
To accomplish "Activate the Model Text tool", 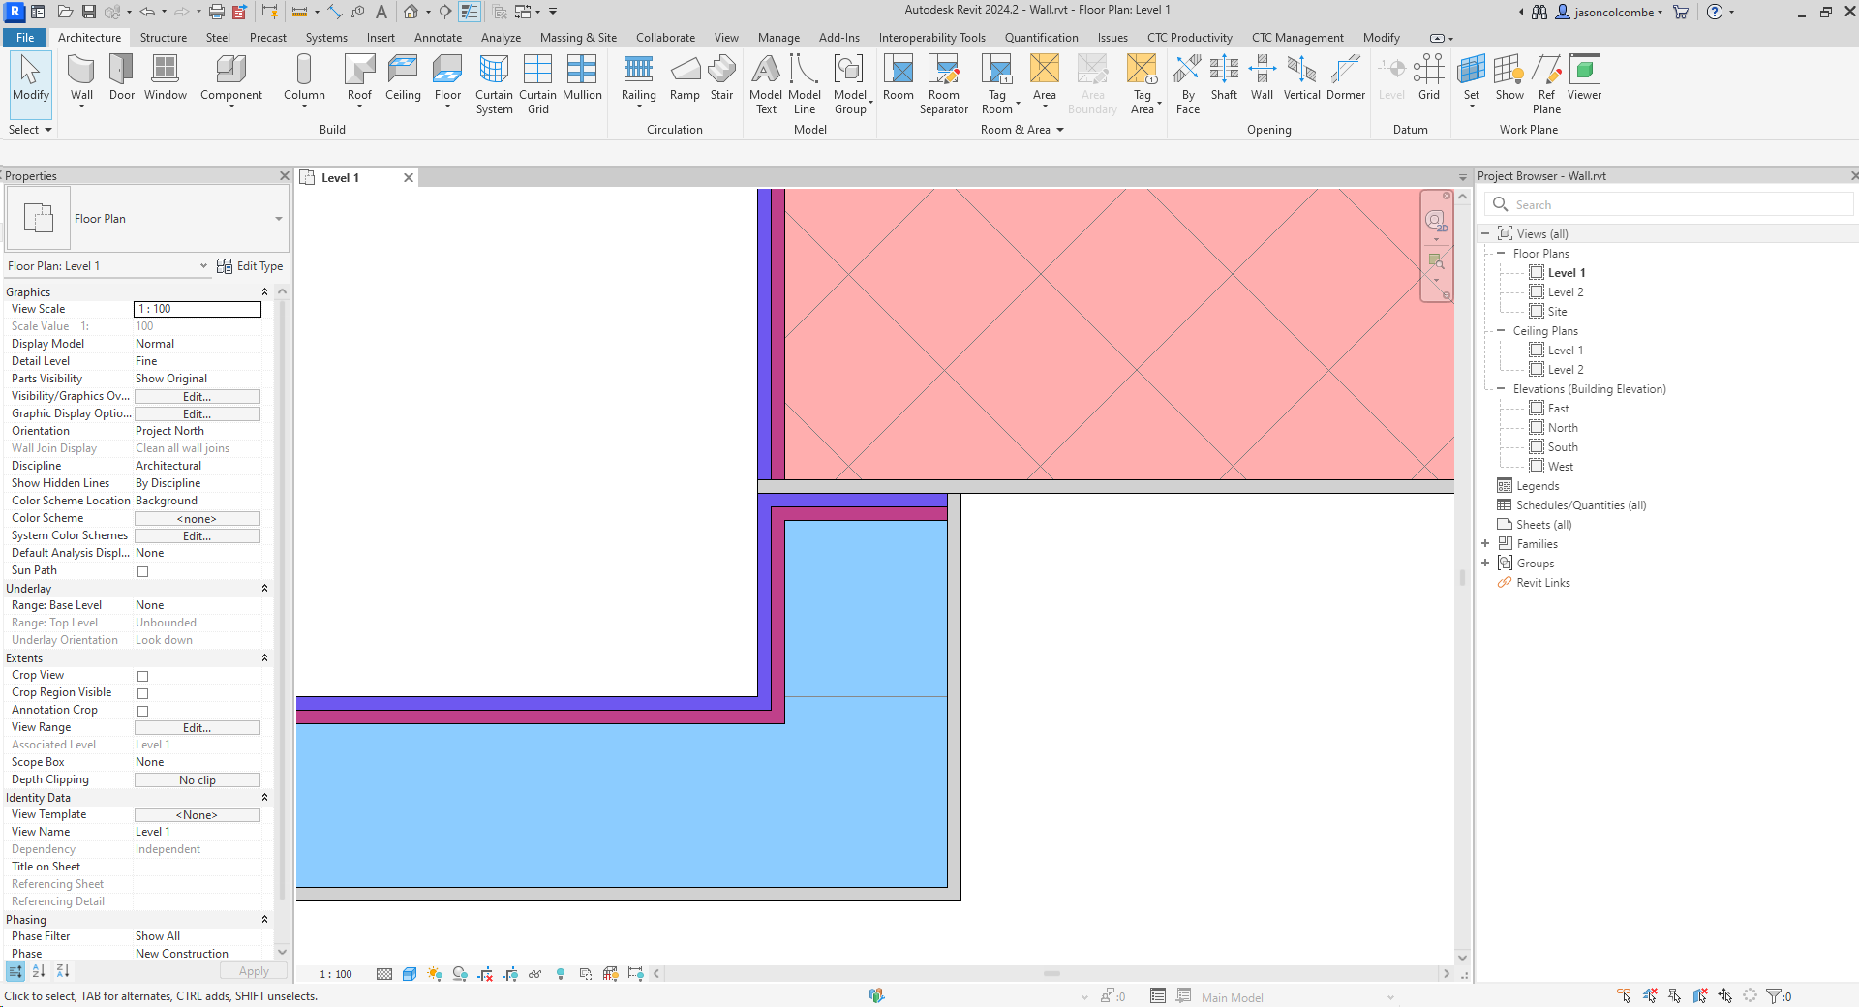I will point(766,84).
